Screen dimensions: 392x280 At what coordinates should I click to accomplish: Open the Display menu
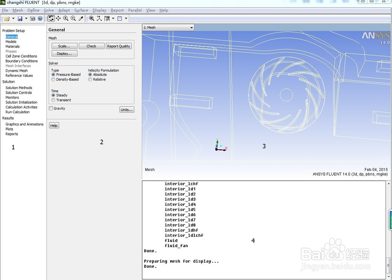[x=99, y=10]
